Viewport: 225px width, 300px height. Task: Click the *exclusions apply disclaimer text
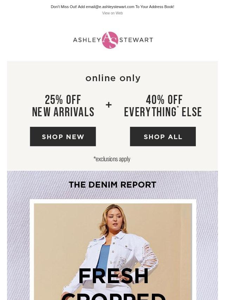(x=112, y=159)
